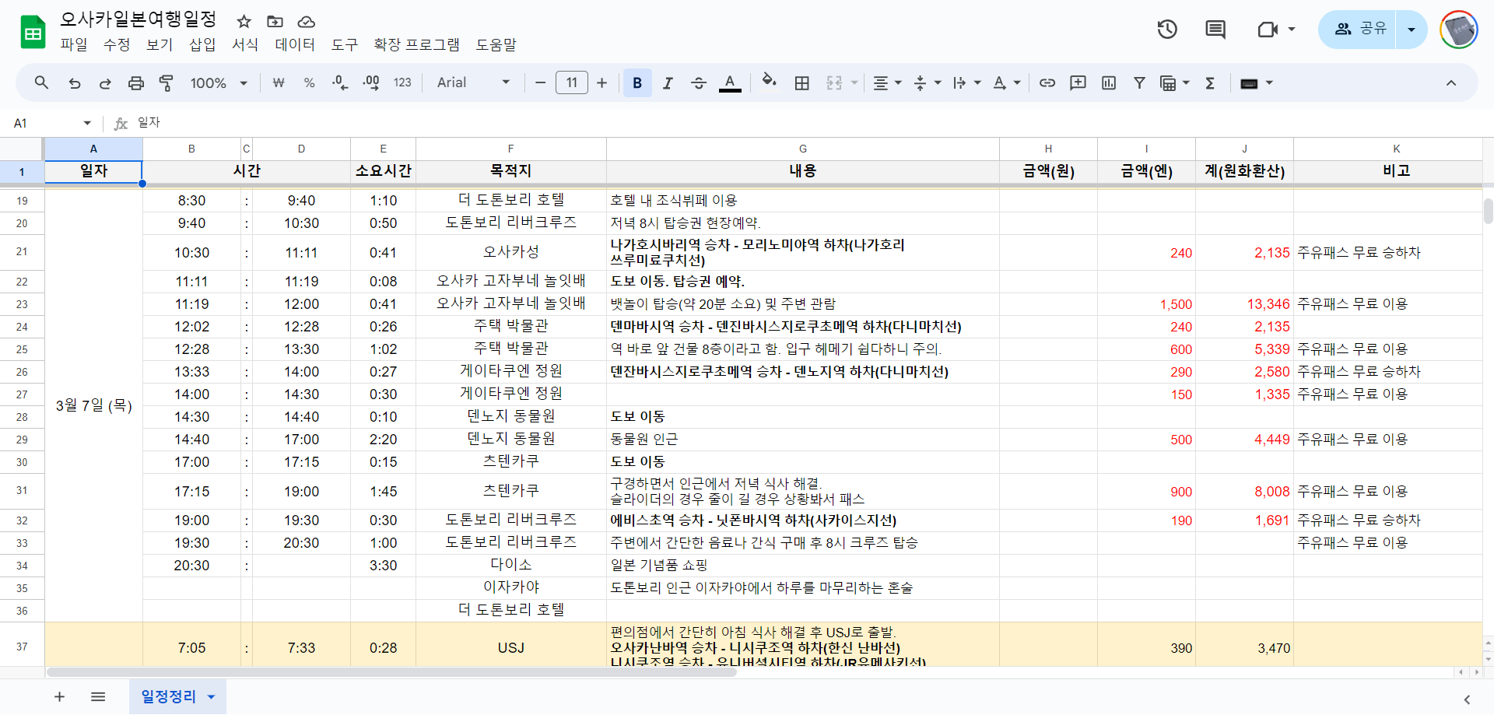
Task: Click the horizontal scrollbar thumb
Action: 391,672
